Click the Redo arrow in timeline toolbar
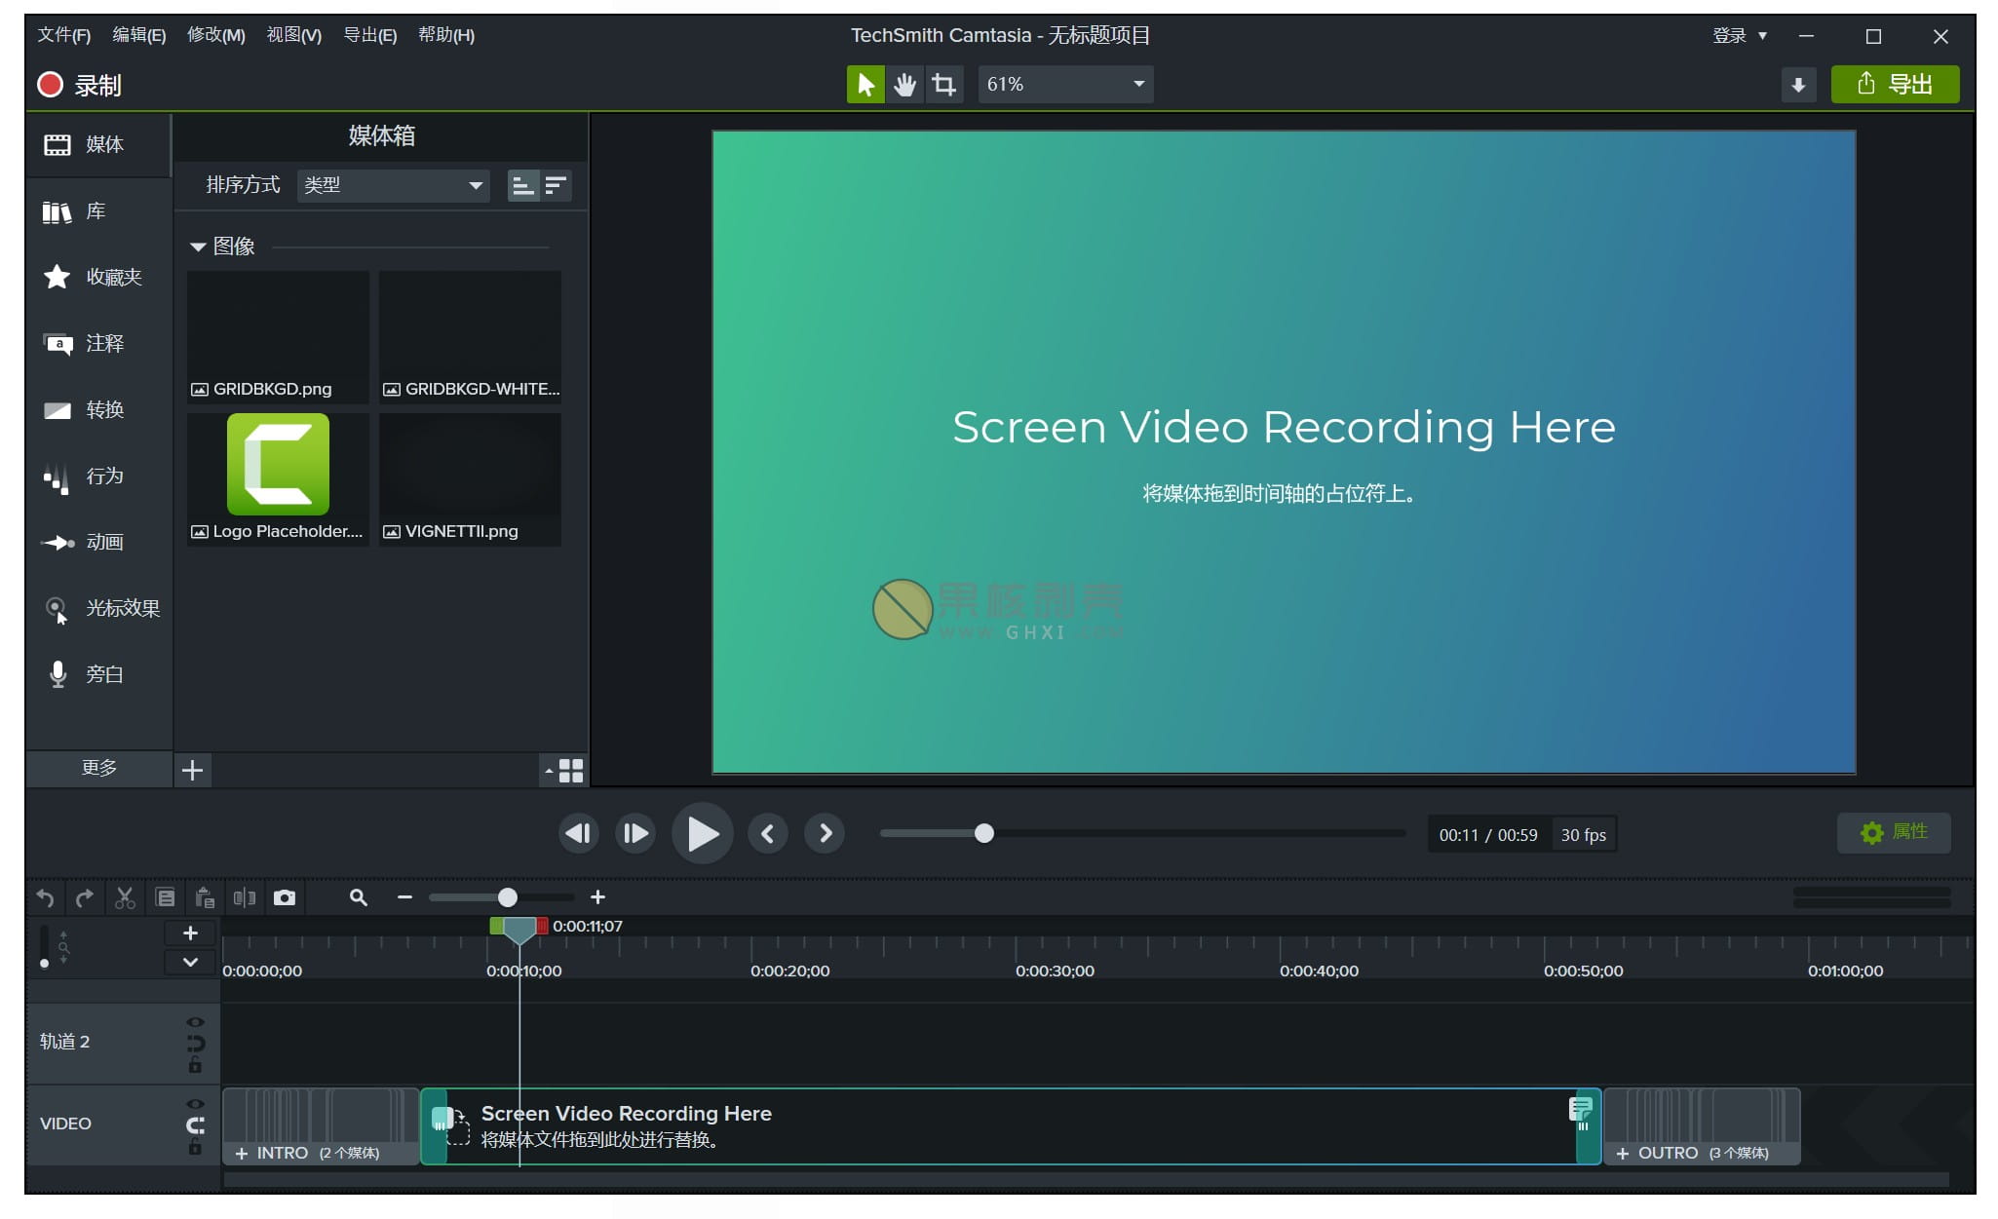The height and width of the screenshot is (1219, 1998). pos(85,898)
